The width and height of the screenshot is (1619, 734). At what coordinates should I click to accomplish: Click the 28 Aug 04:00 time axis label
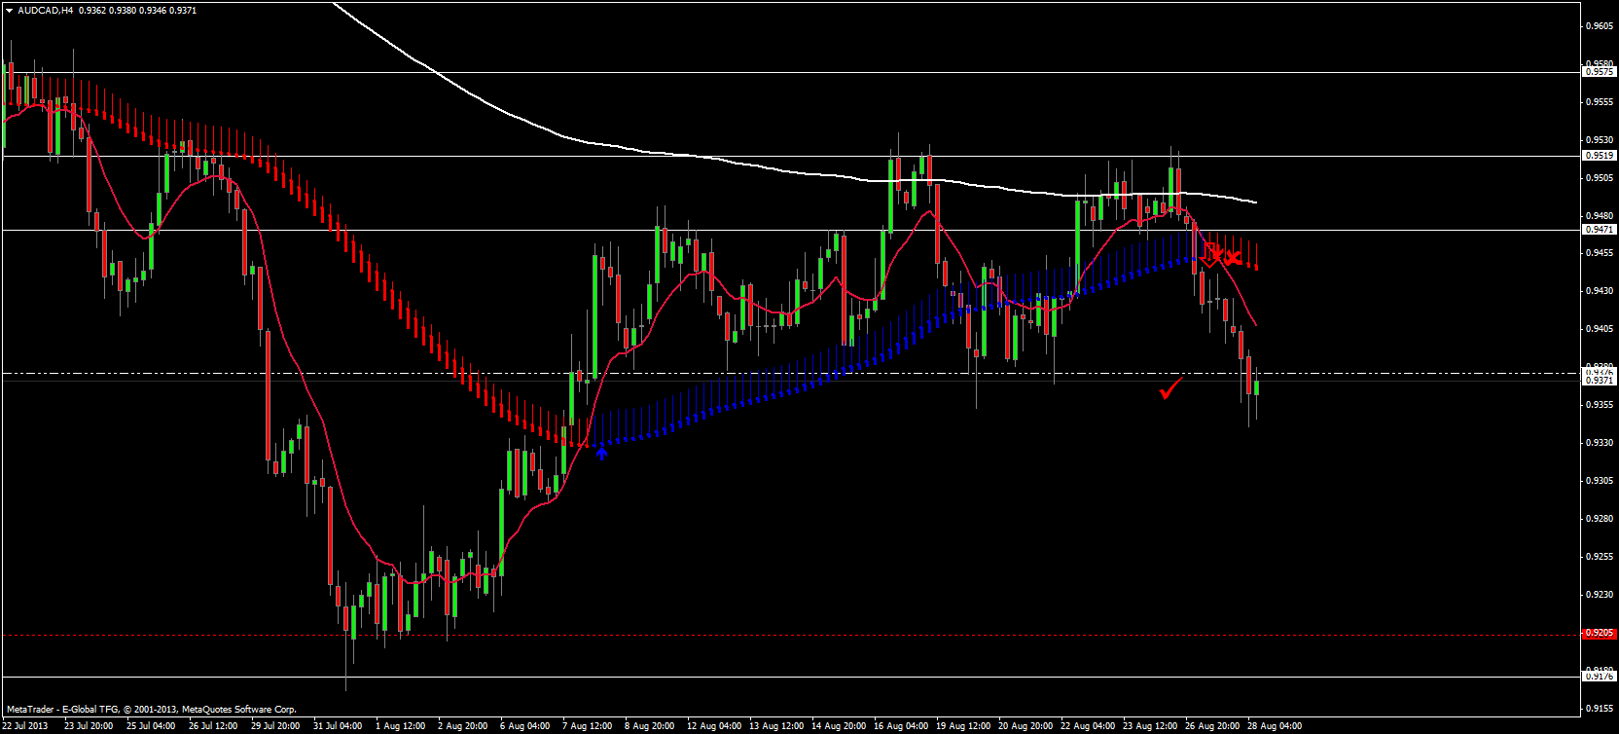[1274, 726]
